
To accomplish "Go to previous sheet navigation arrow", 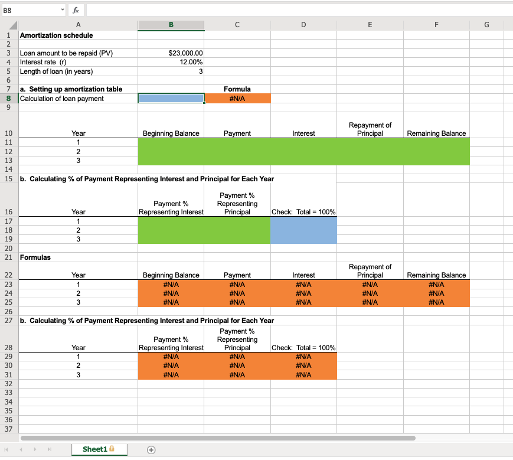I will click(21, 449).
